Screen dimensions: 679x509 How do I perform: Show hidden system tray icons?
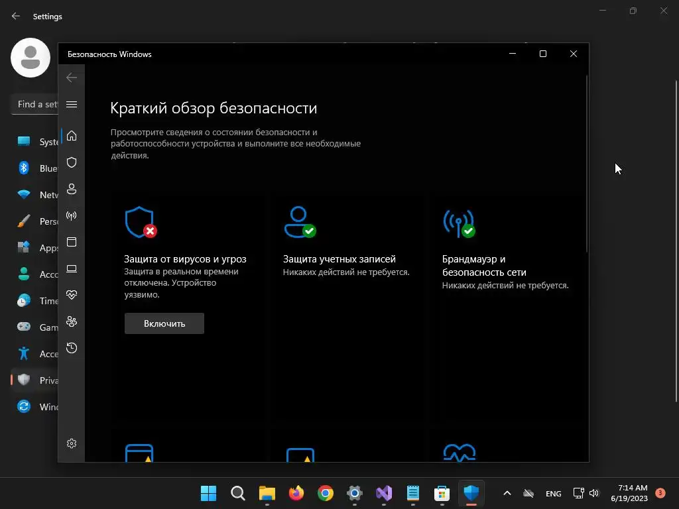coord(507,493)
